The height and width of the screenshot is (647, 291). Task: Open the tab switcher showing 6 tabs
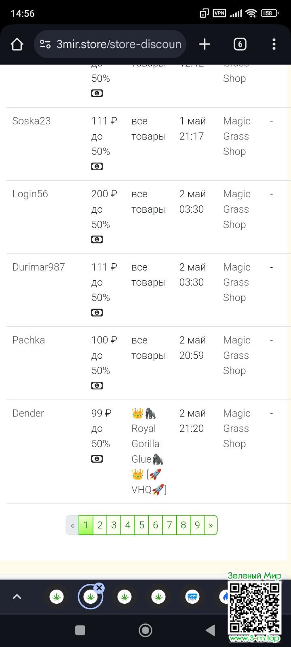pyautogui.click(x=240, y=44)
